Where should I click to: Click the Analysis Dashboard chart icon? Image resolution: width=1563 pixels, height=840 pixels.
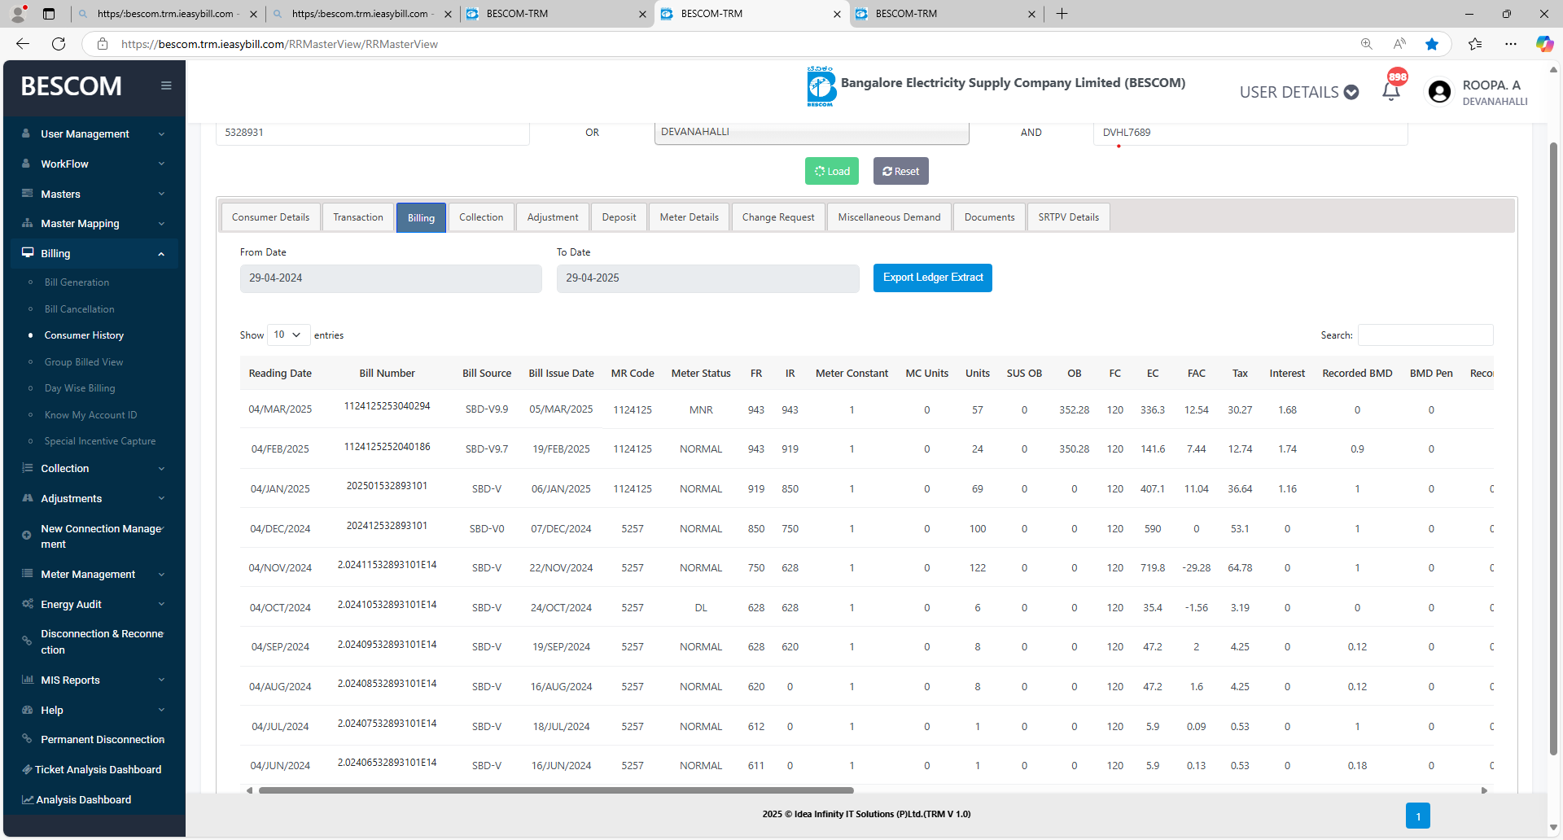(28, 799)
